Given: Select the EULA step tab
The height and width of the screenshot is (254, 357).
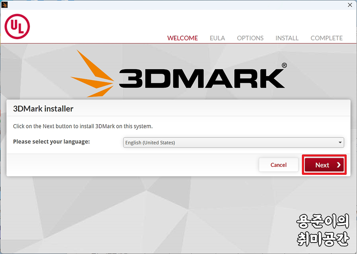Looking at the screenshot, I should [x=217, y=38].
